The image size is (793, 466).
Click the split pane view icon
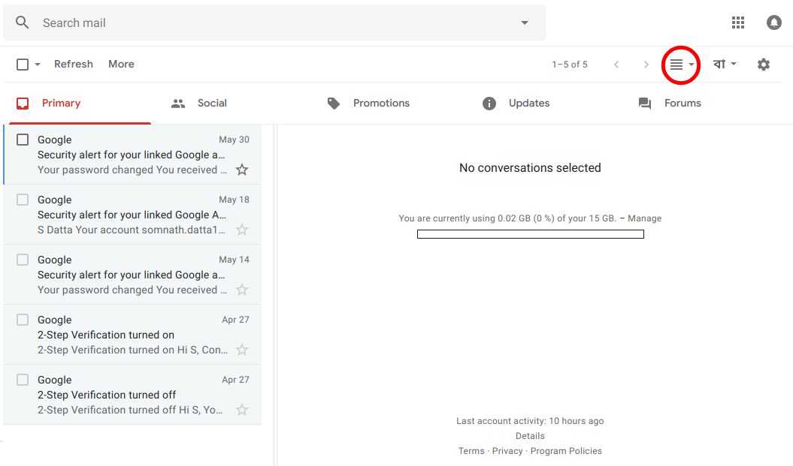(x=676, y=65)
